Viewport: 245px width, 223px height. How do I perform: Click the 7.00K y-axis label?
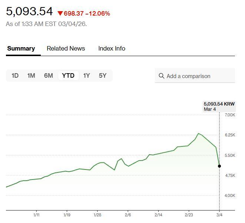pos(230,115)
